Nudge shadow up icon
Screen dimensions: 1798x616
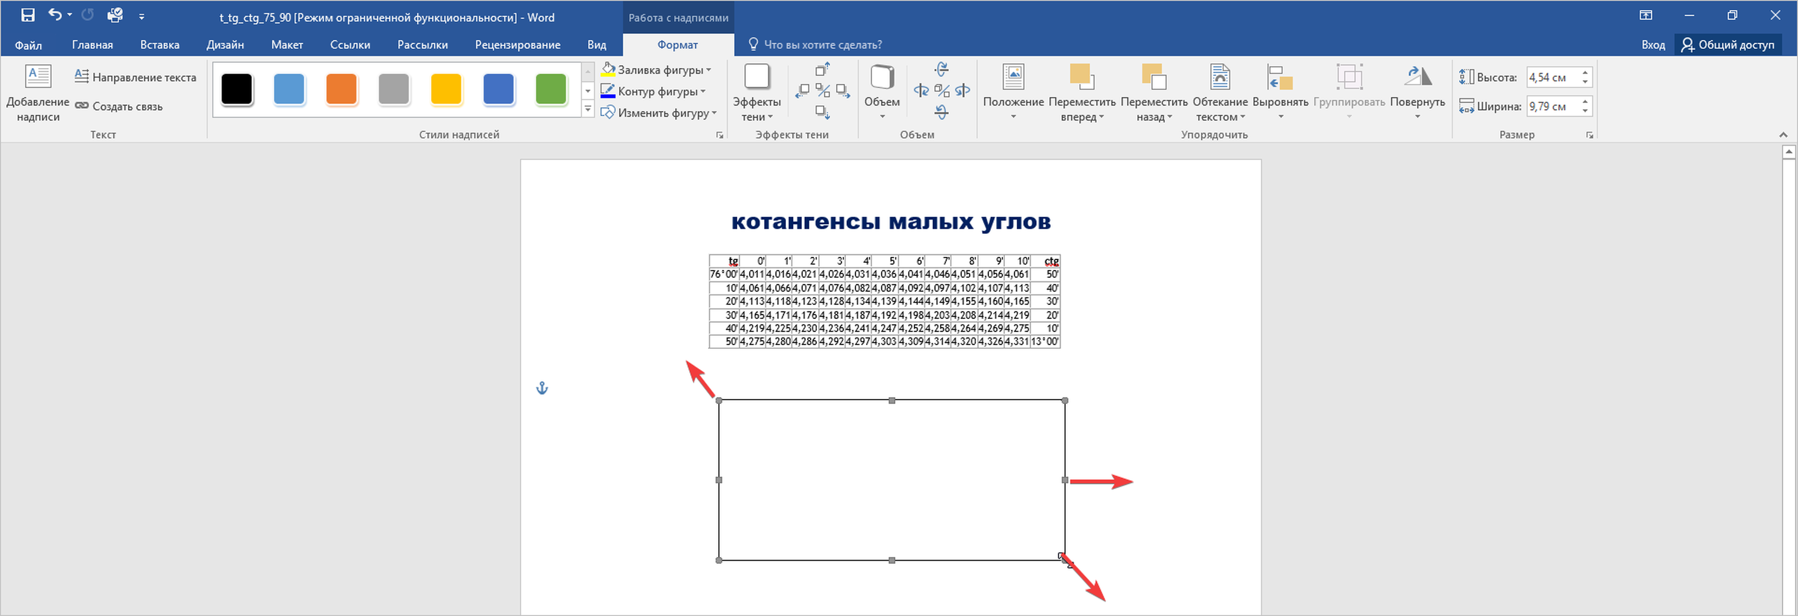[x=822, y=70]
